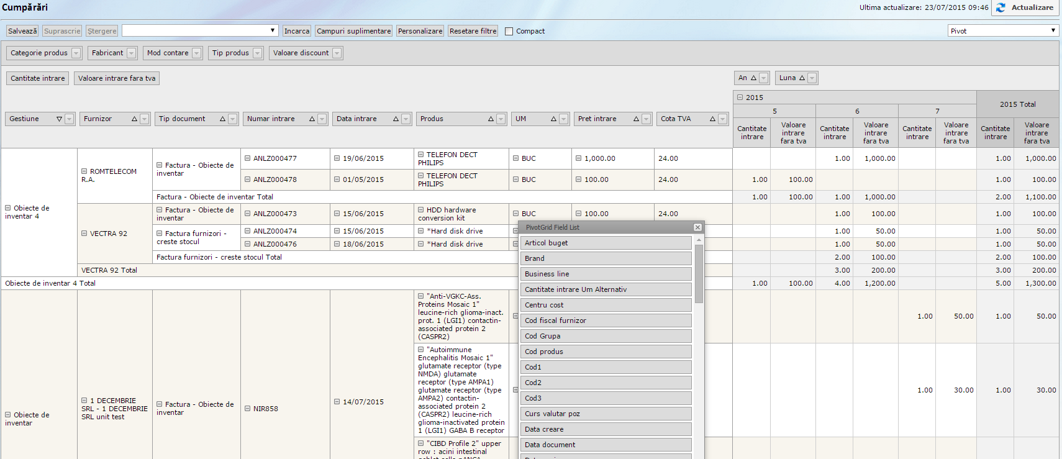Image resolution: width=1062 pixels, height=459 pixels.
Task: Open the Pivot view dropdown
Action: point(1002,31)
